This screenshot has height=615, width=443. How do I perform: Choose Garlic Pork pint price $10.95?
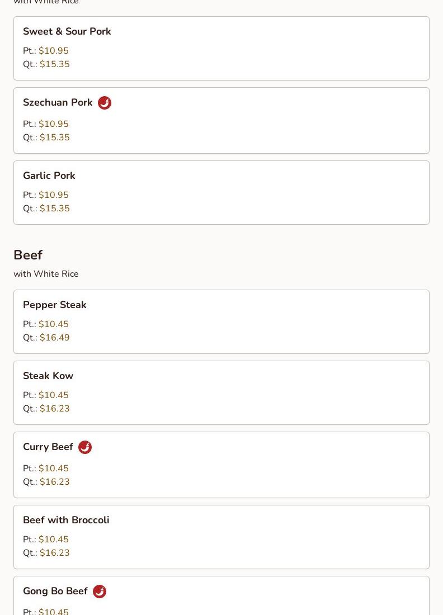tap(53, 195)
